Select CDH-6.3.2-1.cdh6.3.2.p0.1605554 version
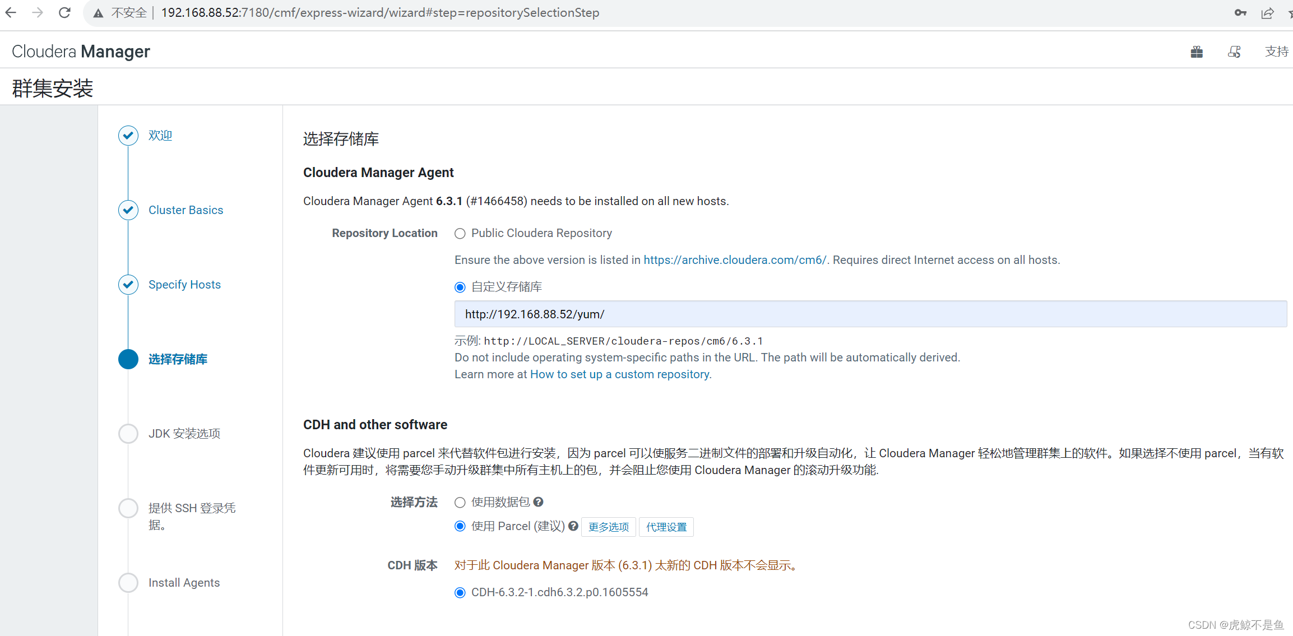This screenshot has height=636, width=1293. pyautogui.click(x=460, y=593)
